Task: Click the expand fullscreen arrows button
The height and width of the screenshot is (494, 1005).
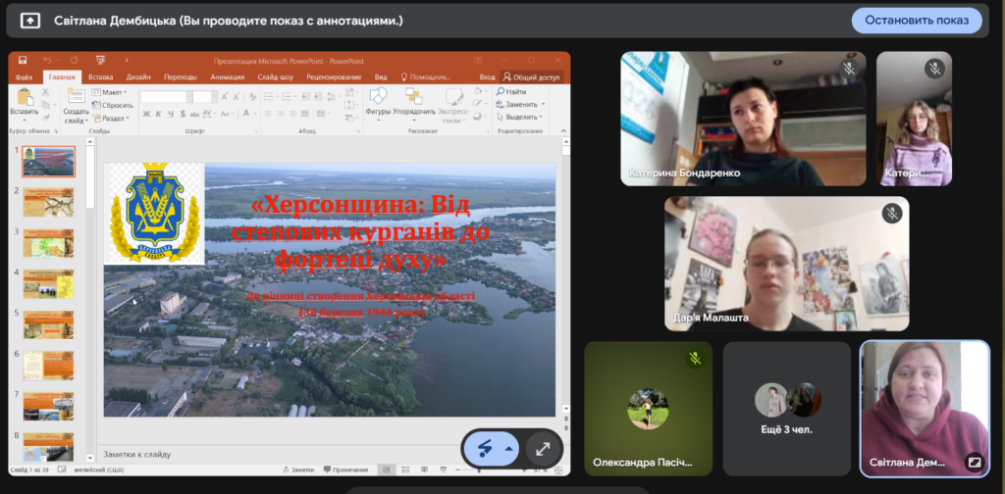Action: (543, 448)
